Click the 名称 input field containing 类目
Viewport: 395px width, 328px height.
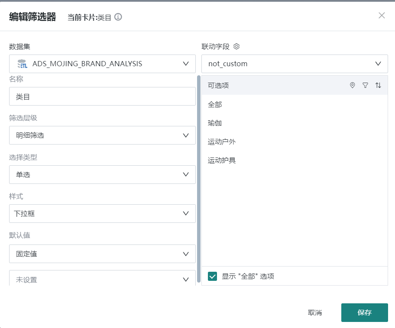tap(102, 96)
